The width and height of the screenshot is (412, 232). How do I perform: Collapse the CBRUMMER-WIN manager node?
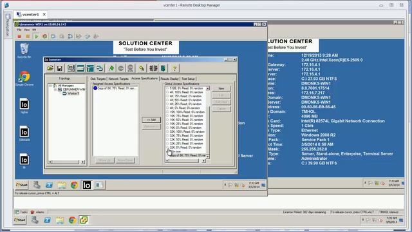click(x=55, y=90)
